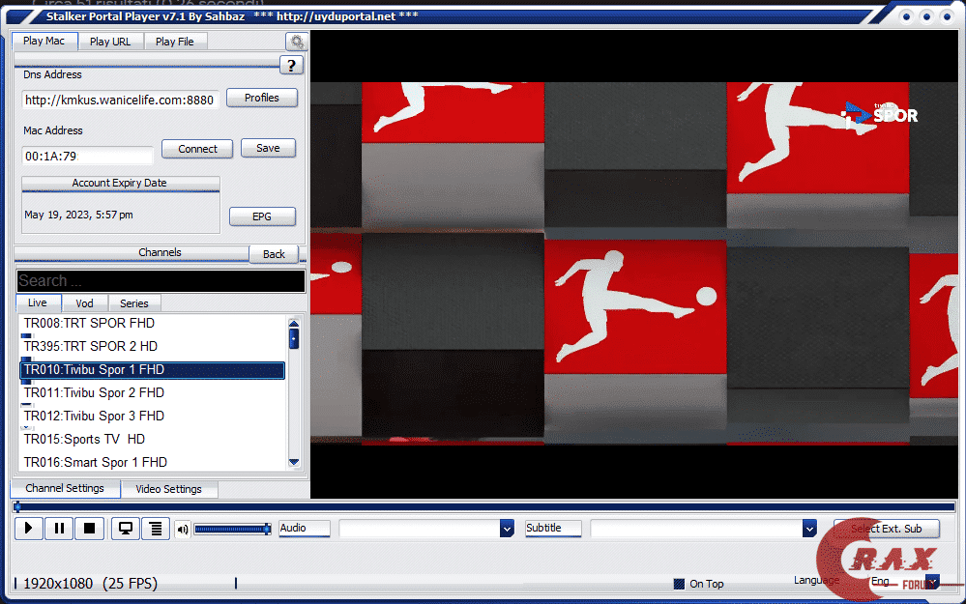
Task: Click the Play playback button
Action: click(x=28, y=529)
